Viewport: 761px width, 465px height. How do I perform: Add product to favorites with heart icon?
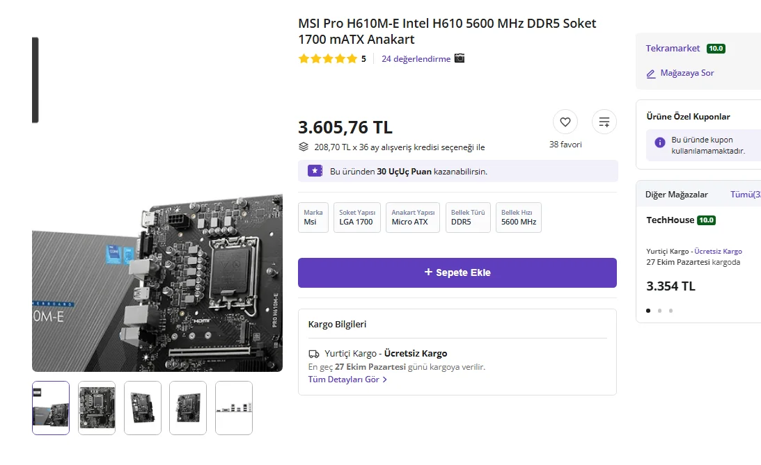pyautogui.click(x=565, y=122)
